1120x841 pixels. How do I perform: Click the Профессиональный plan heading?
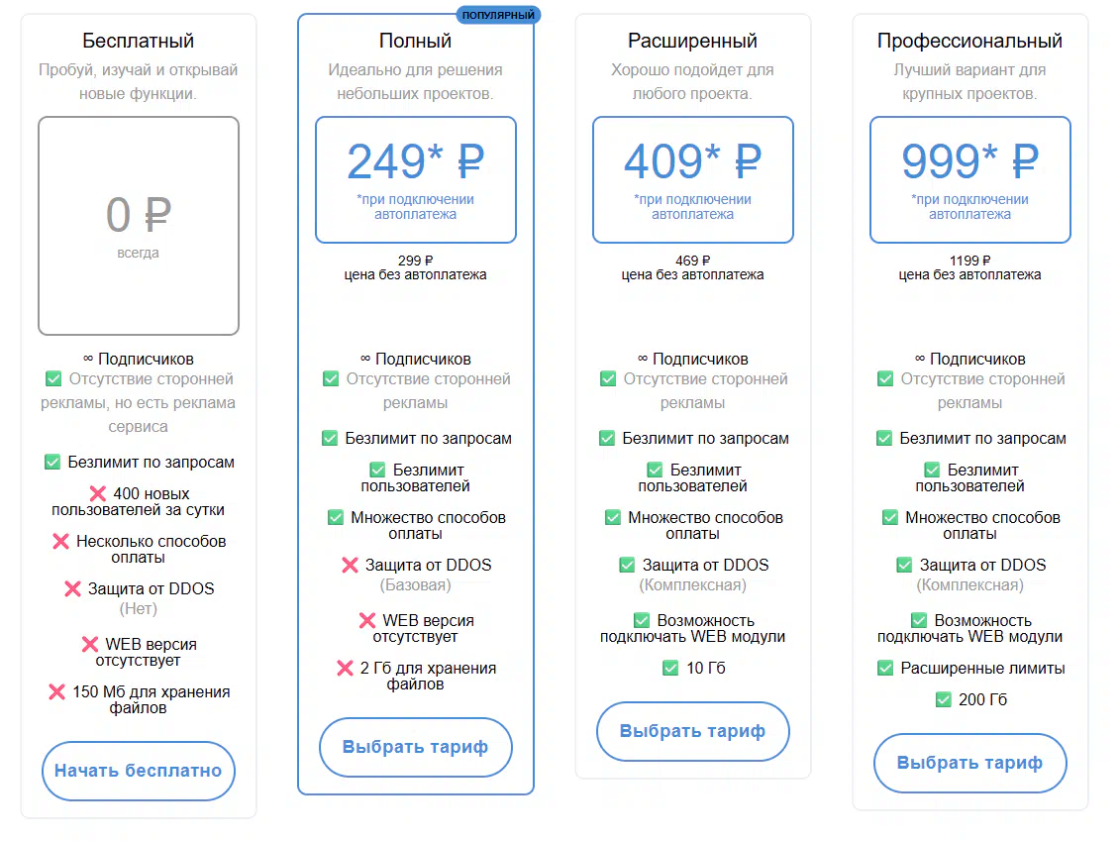(x=970, y=42)
